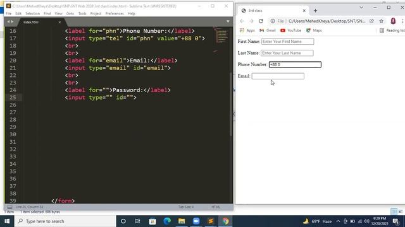Click the closing form tag on line 39

[63, 201]
